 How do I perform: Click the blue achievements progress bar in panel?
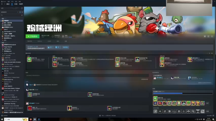tap(183, 93)
